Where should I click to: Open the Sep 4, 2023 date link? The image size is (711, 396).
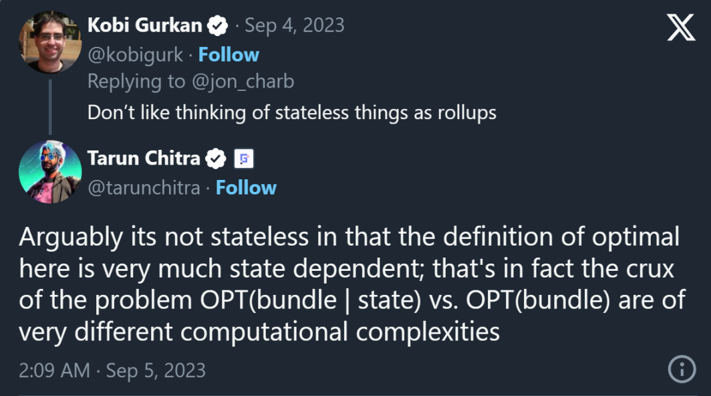click(x=295, y=26)
